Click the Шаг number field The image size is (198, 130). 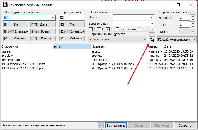tap(185, 25)
